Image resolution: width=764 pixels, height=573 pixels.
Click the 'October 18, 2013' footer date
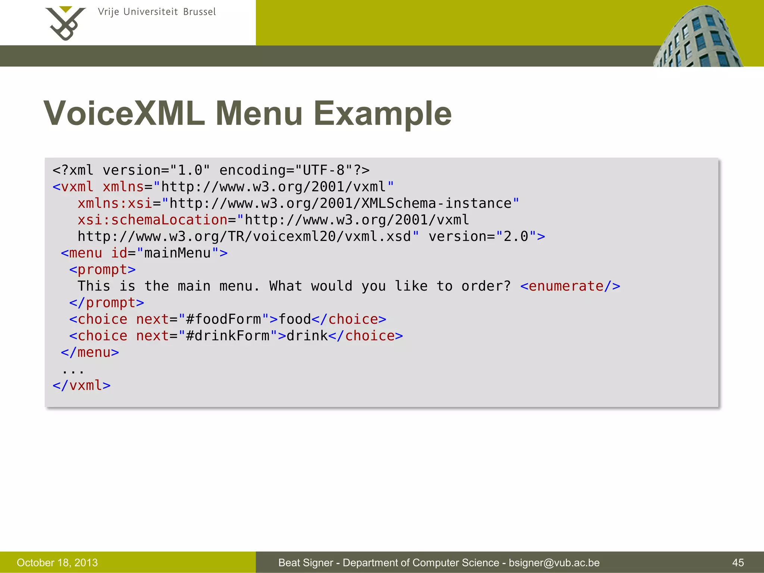pos(57,563)
